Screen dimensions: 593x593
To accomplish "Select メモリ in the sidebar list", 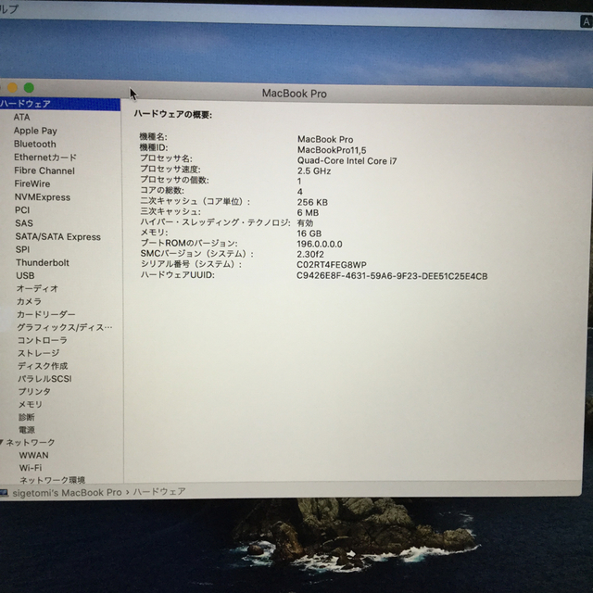I will tap(31, 405).
